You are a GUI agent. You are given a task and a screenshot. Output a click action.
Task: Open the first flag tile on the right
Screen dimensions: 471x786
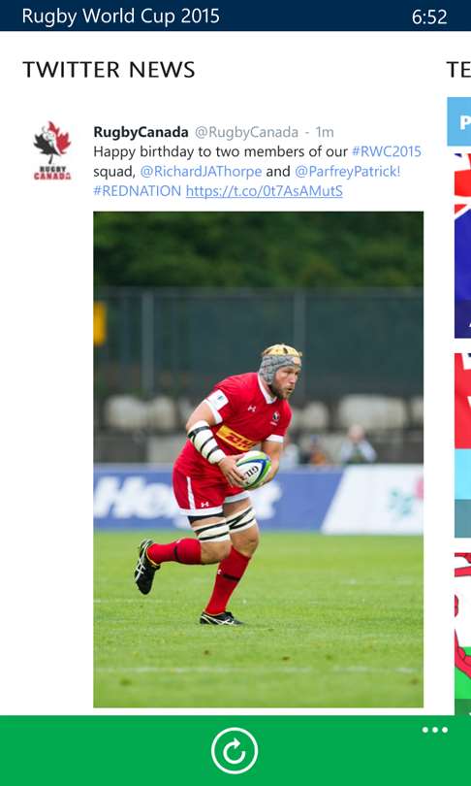[x=462, y=246]
